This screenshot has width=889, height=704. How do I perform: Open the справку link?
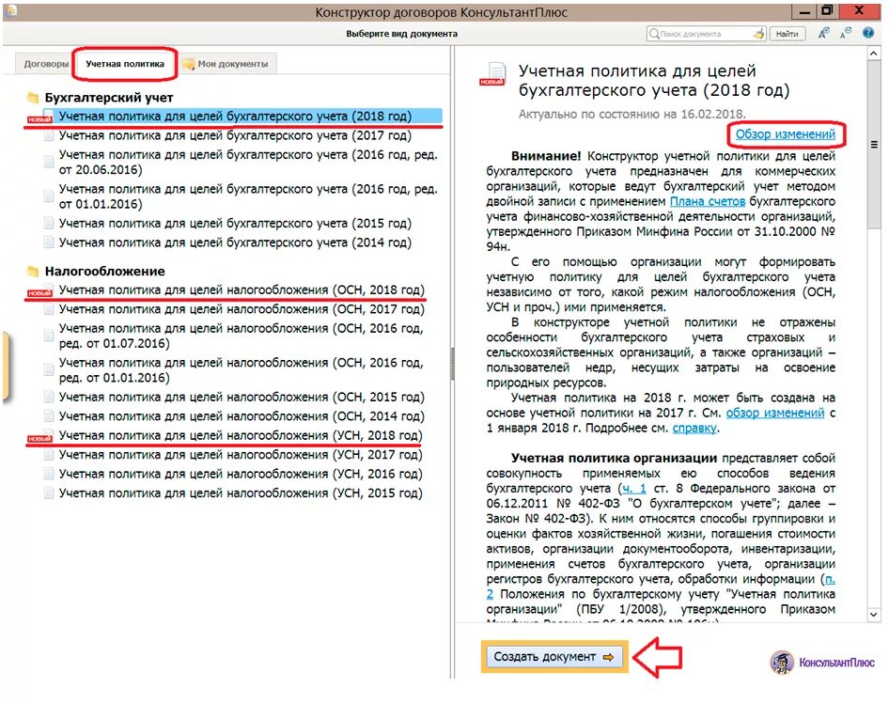coord(694,429)
